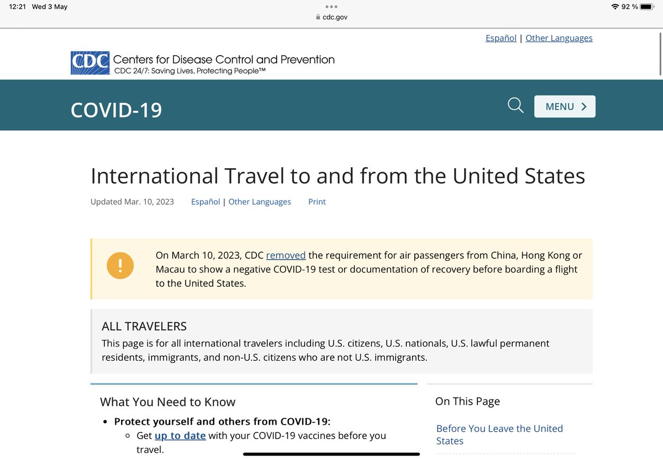Screen dimensions: 663x460
Task: Click 'Protect yourself and others from COVID-19' bullet
Action: click(222, 421)
